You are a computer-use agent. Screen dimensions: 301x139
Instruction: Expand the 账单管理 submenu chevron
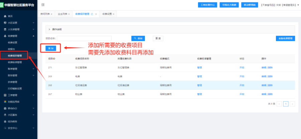tap(33, 69)
